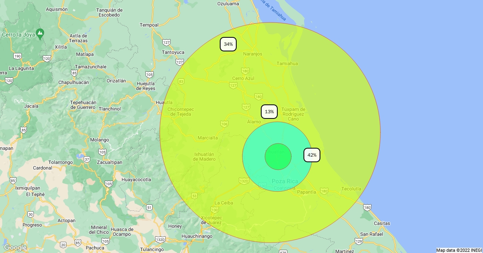
Task: Click the Poza Rica city label
Action: coord(285,181)
